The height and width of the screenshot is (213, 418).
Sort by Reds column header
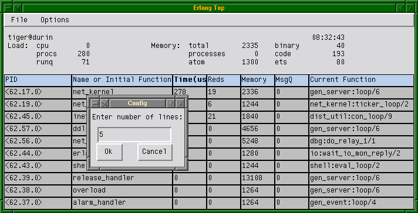point(224,80)
